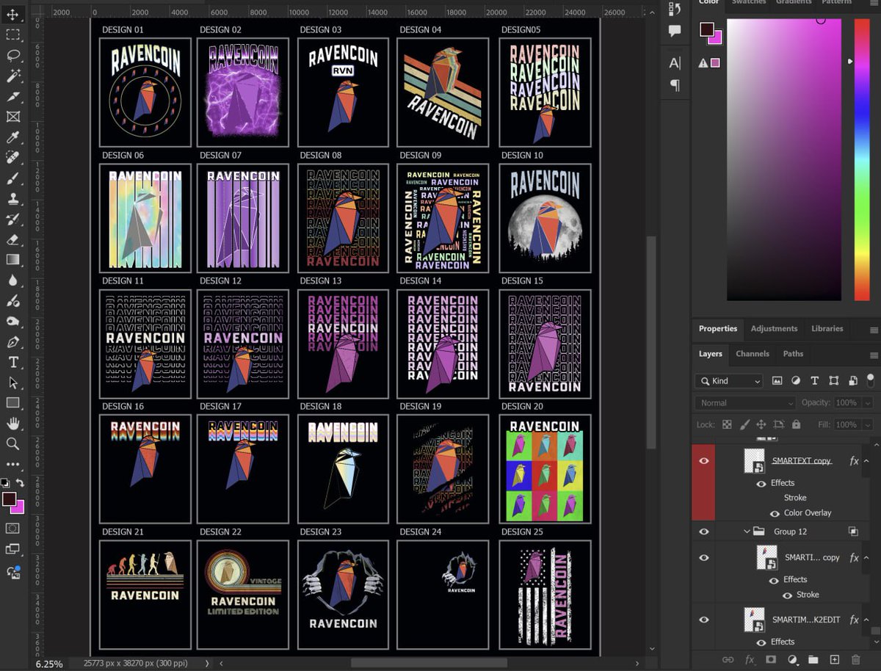Switch to the Paths tab

pos(793,354)
